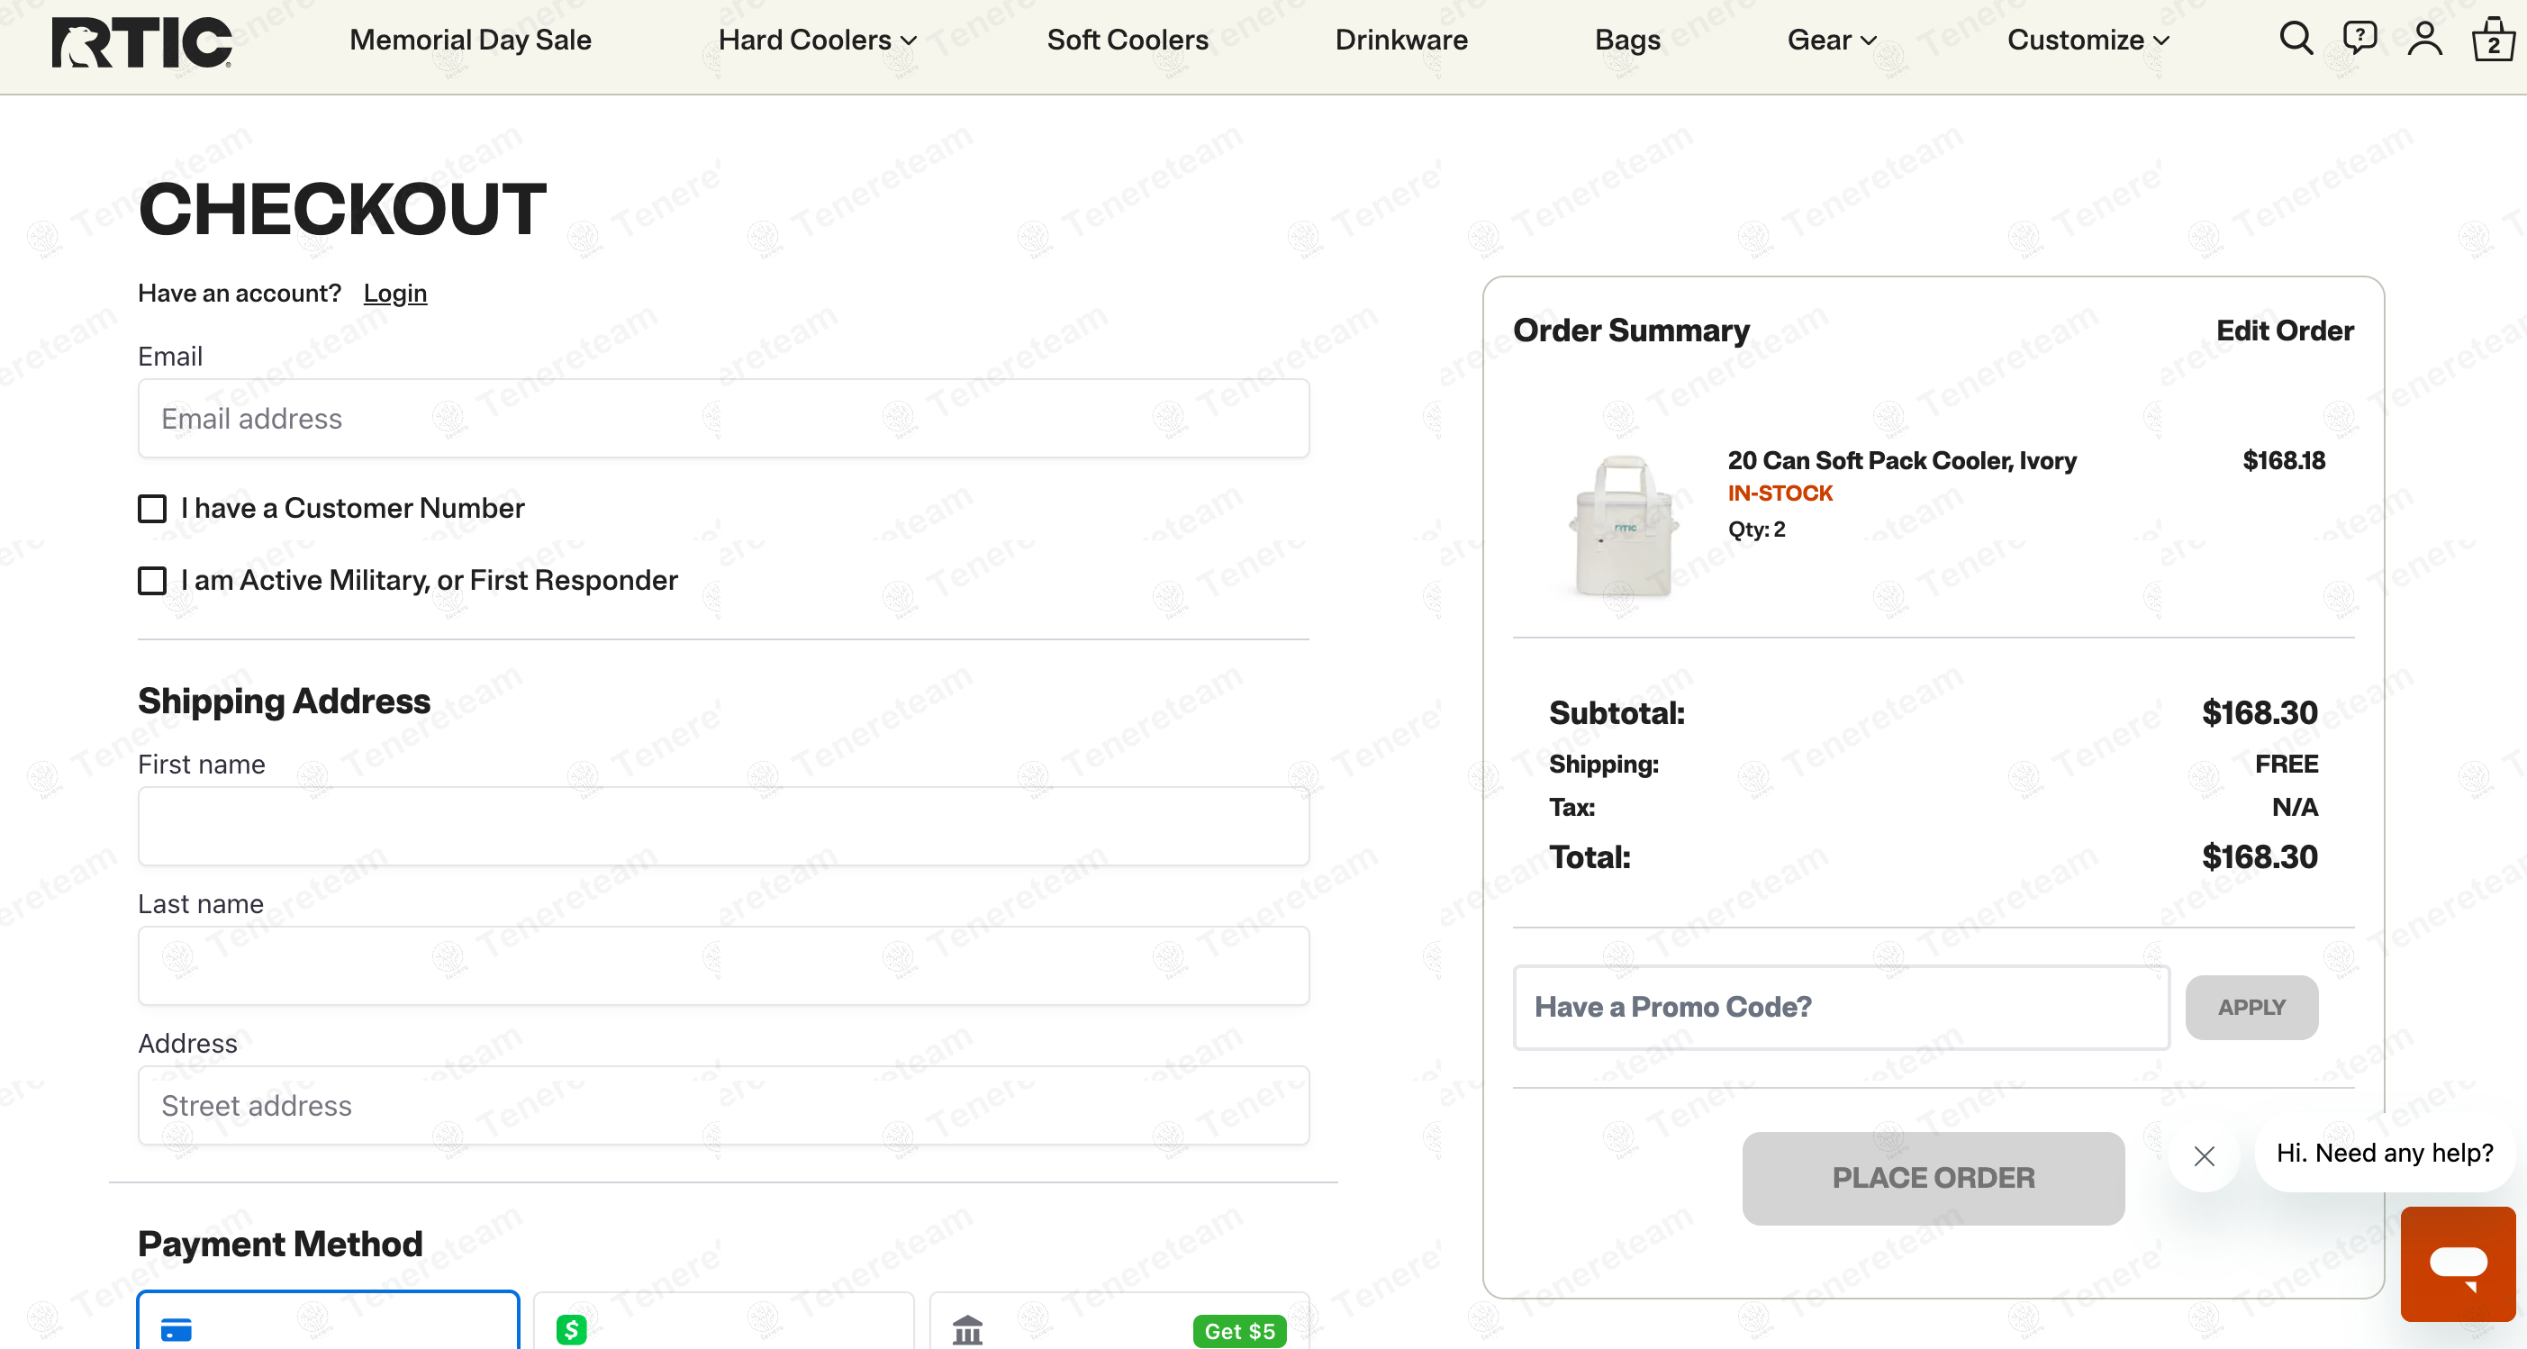Click the promo code input field
This screenshot has height=1349, width=2527.
[x=1841, y=1007]
